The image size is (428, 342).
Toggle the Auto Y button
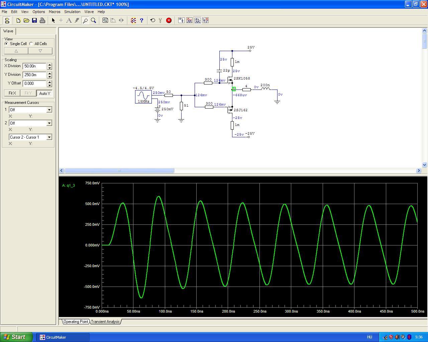coord(44,93)
